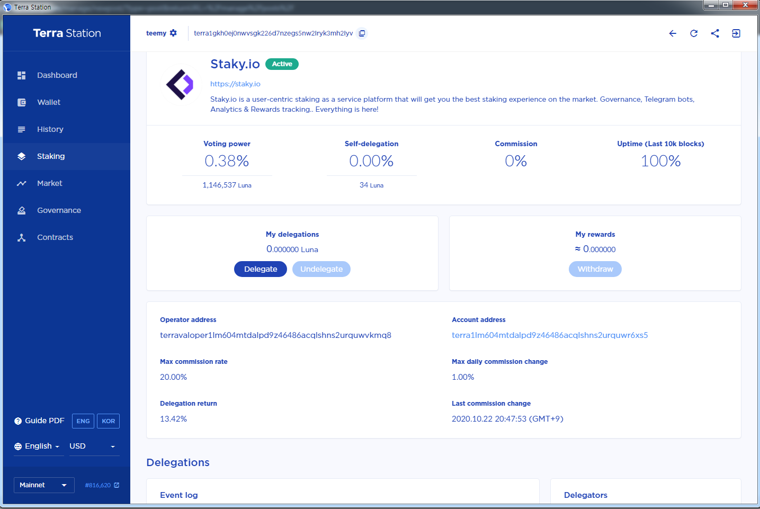Click the logout exit icon
760x509 pixels.
point(736,33)
